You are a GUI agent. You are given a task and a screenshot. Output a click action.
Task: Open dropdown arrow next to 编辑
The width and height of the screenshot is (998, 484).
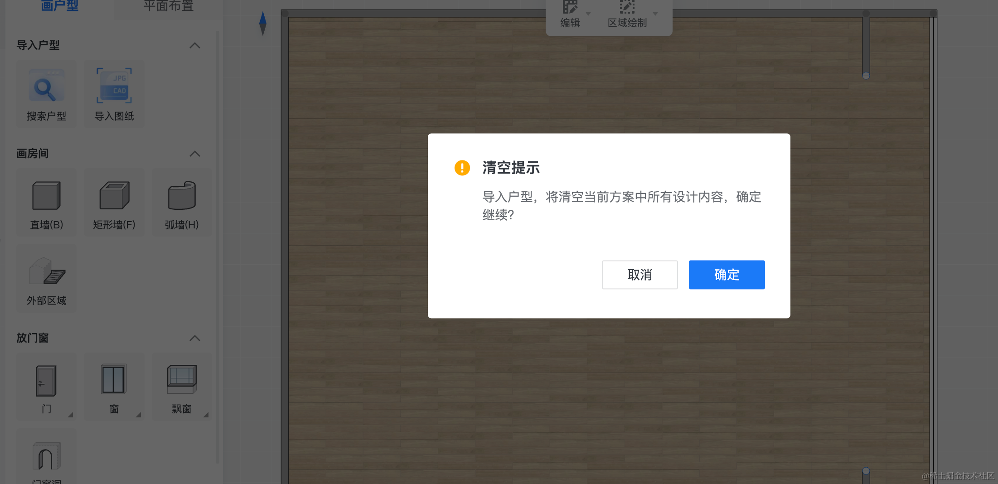pos(588,14)
